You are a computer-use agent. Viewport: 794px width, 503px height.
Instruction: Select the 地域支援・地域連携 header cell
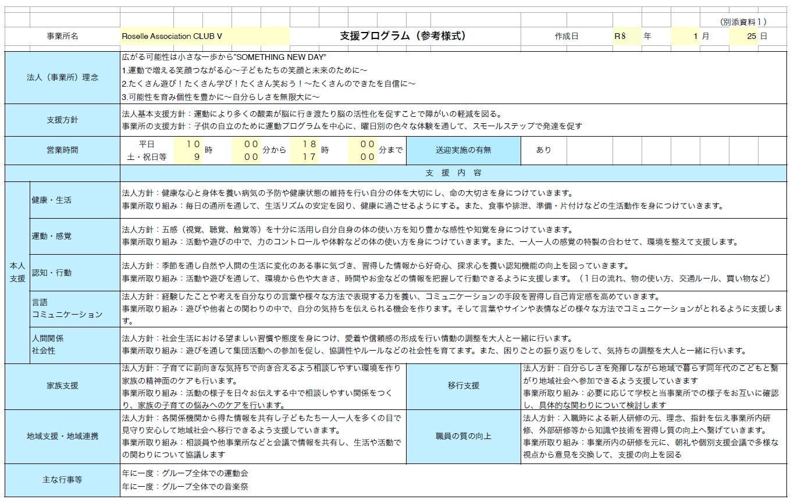pyautogui.click(x=62, y=436)
